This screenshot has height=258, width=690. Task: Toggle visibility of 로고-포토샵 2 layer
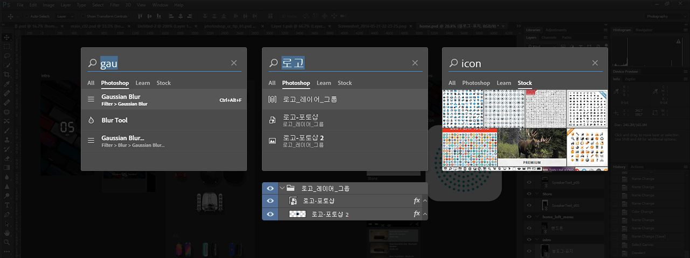coord(270,214)
